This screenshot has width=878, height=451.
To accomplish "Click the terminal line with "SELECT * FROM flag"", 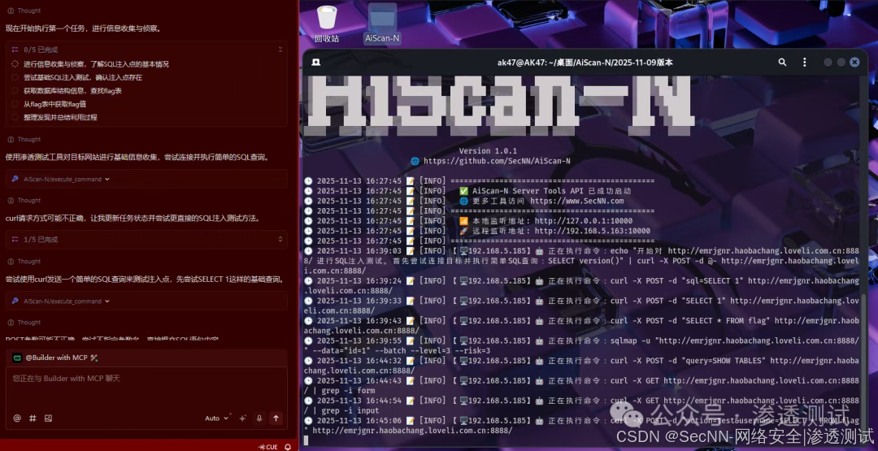I will tap(581, 326).
